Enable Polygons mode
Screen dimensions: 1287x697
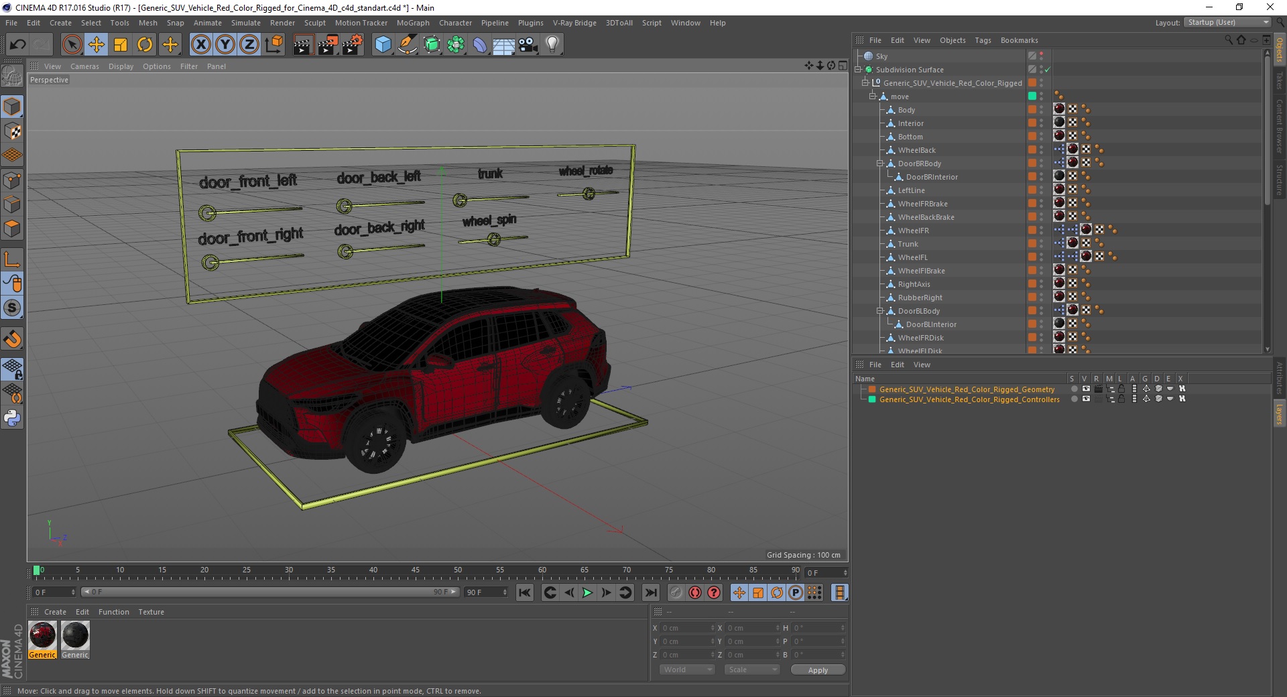pyautogui.click(x=12, y=229)
